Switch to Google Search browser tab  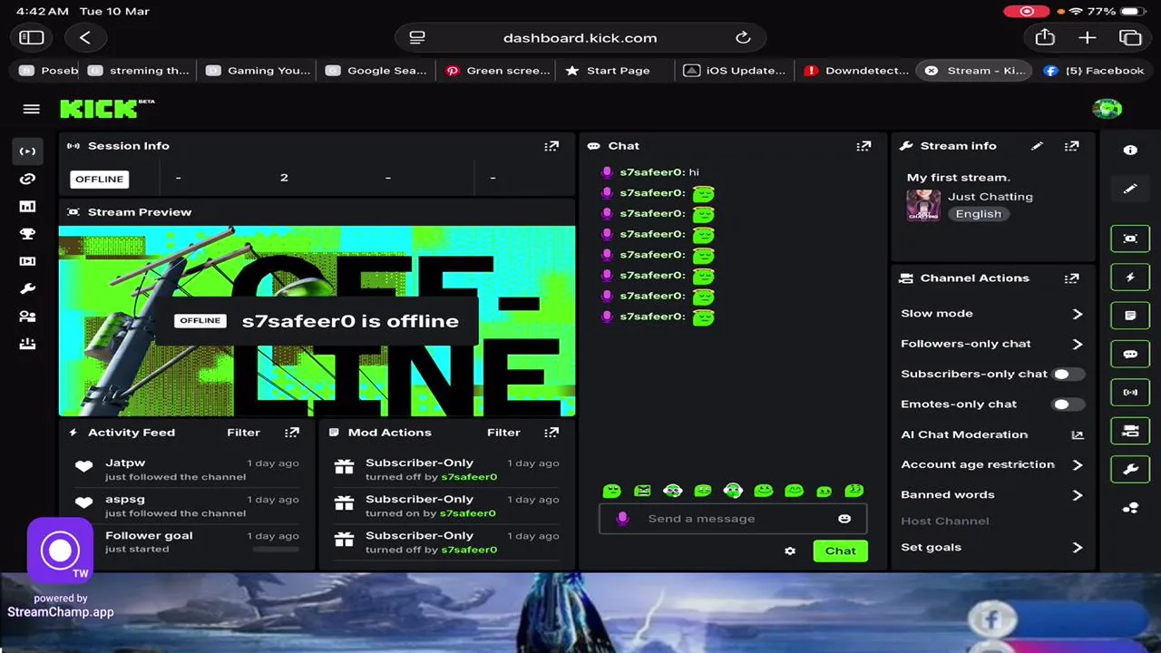pos(376,71)
